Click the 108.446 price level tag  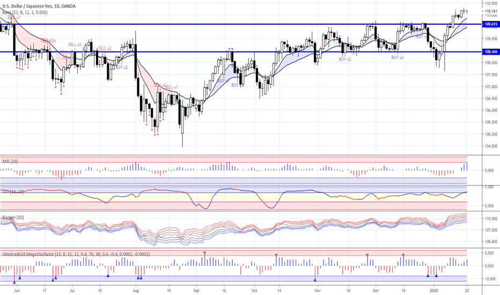(x=490, y=52)
